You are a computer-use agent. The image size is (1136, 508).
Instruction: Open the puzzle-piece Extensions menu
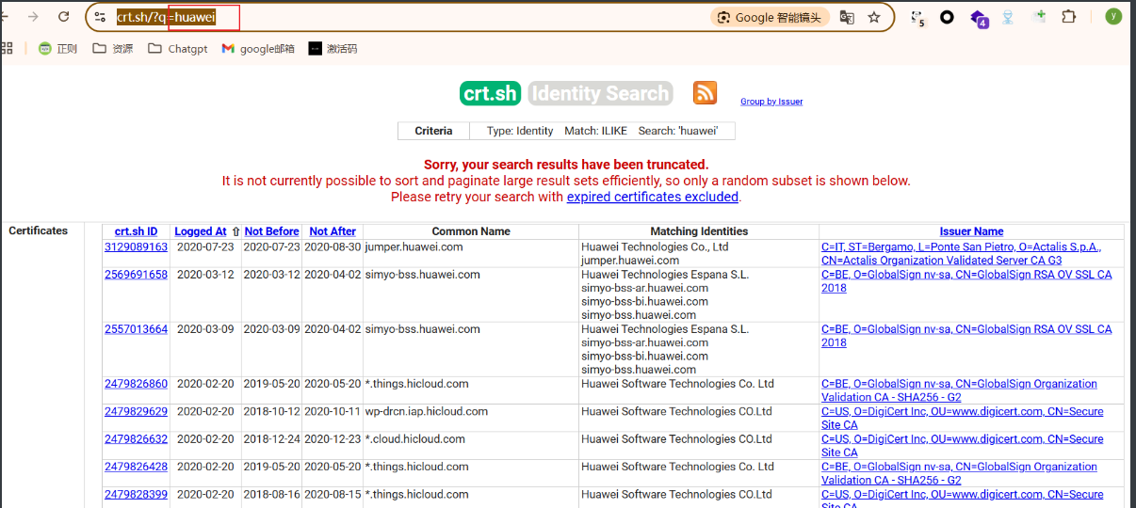(1068, 17)
